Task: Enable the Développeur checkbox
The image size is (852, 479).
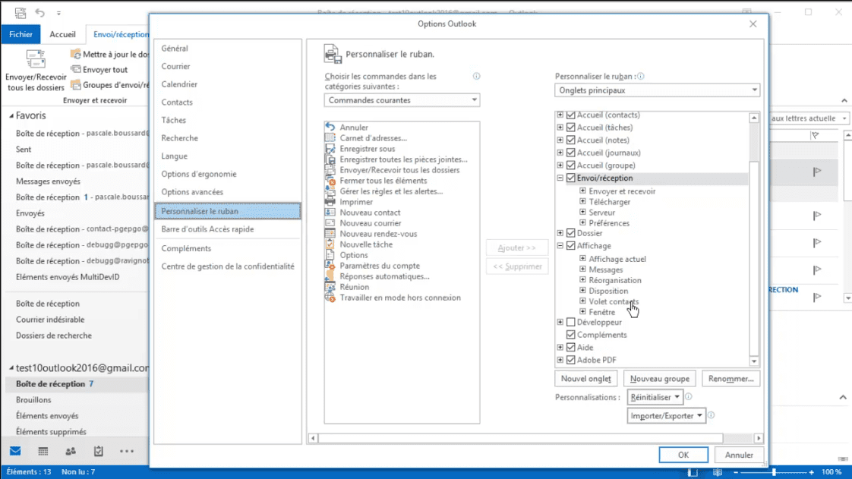Action: point(570,322)
